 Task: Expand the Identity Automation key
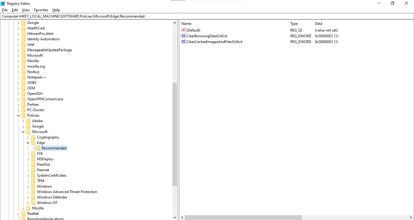pyautogui.click(x=18, y=39)
